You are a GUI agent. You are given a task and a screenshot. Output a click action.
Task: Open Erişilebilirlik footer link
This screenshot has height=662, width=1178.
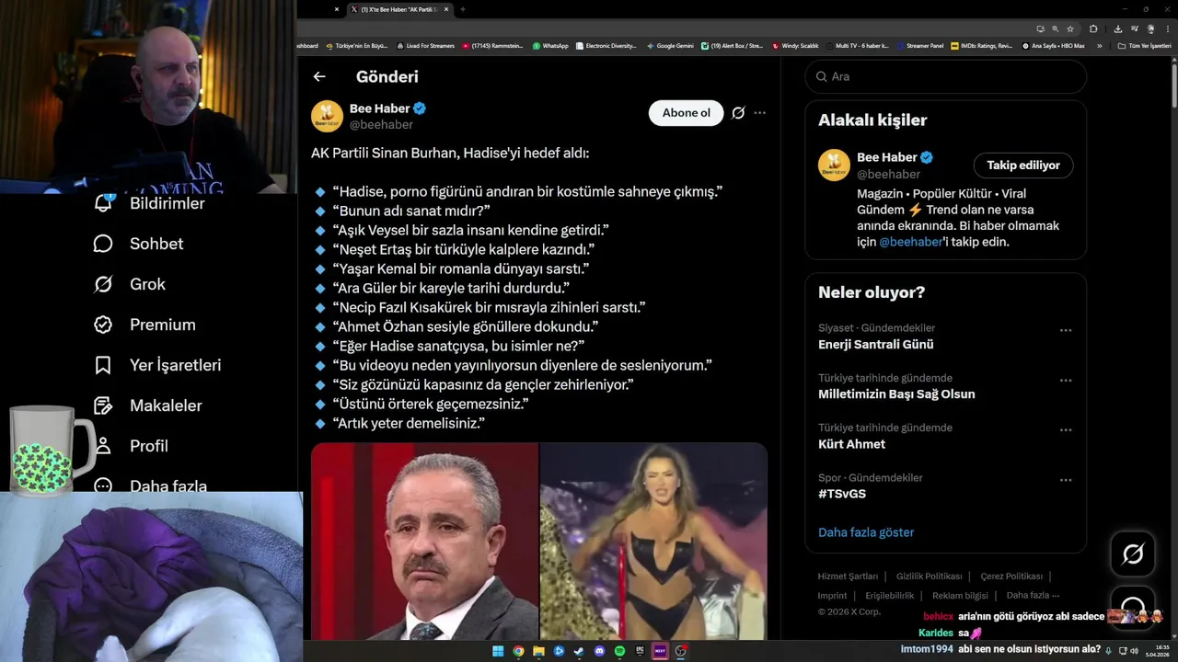(x=890, y=596)
